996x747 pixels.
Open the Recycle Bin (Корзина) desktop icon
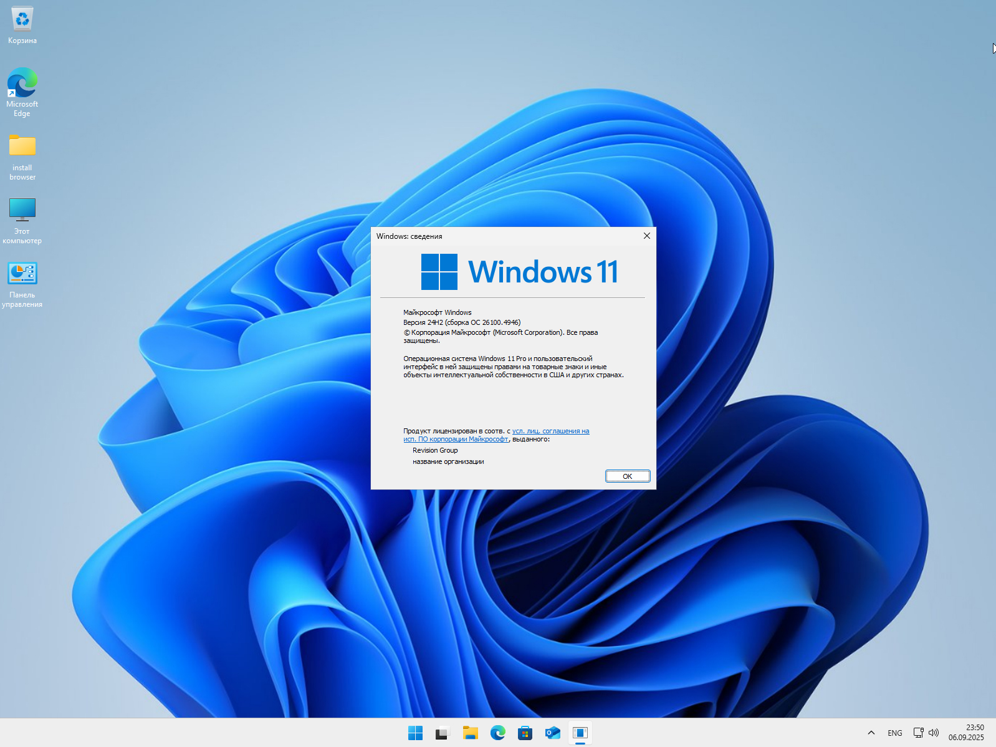(22, 25)
